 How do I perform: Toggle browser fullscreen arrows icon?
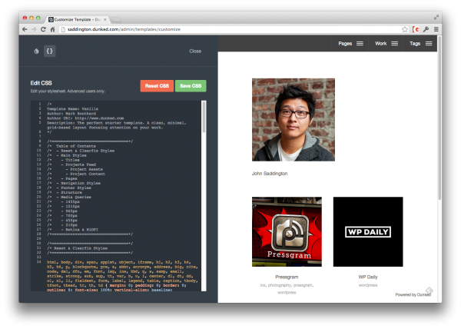pyautogui.click(x=436, y=18)
